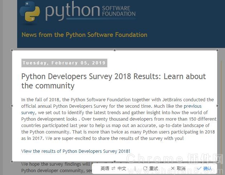Click the 取消 cancel button
This screenshot has height=175, width=225.
coord(178,169)
